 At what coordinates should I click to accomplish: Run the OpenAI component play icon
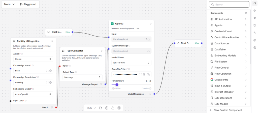150,24
